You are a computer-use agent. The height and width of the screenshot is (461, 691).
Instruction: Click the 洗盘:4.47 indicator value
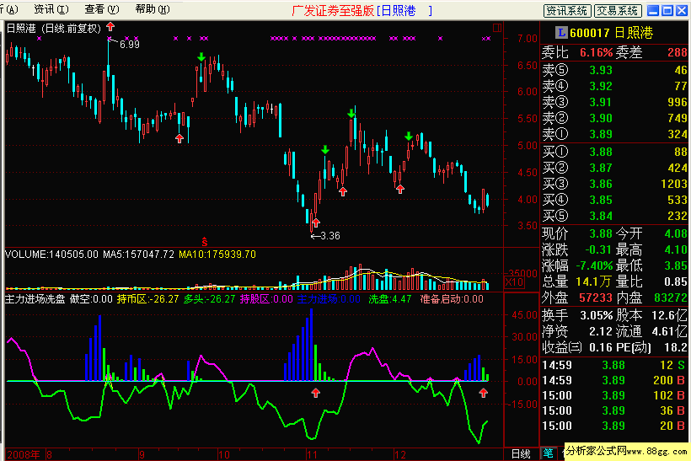pos(389,299)
